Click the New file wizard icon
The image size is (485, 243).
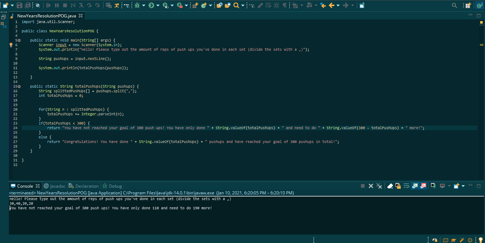click(x=6, y=5)
